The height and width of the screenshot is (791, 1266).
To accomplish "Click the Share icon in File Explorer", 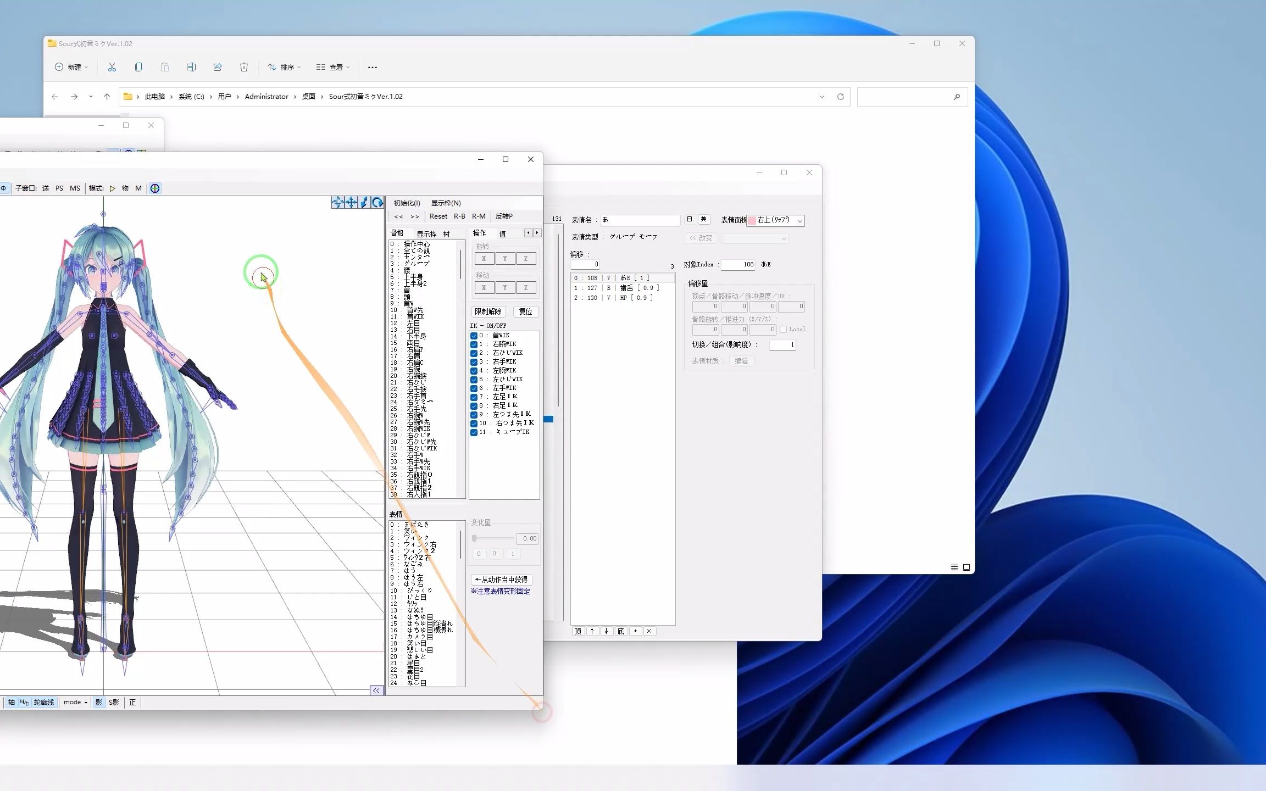I will pyautogui.click(x=218, y=67).
